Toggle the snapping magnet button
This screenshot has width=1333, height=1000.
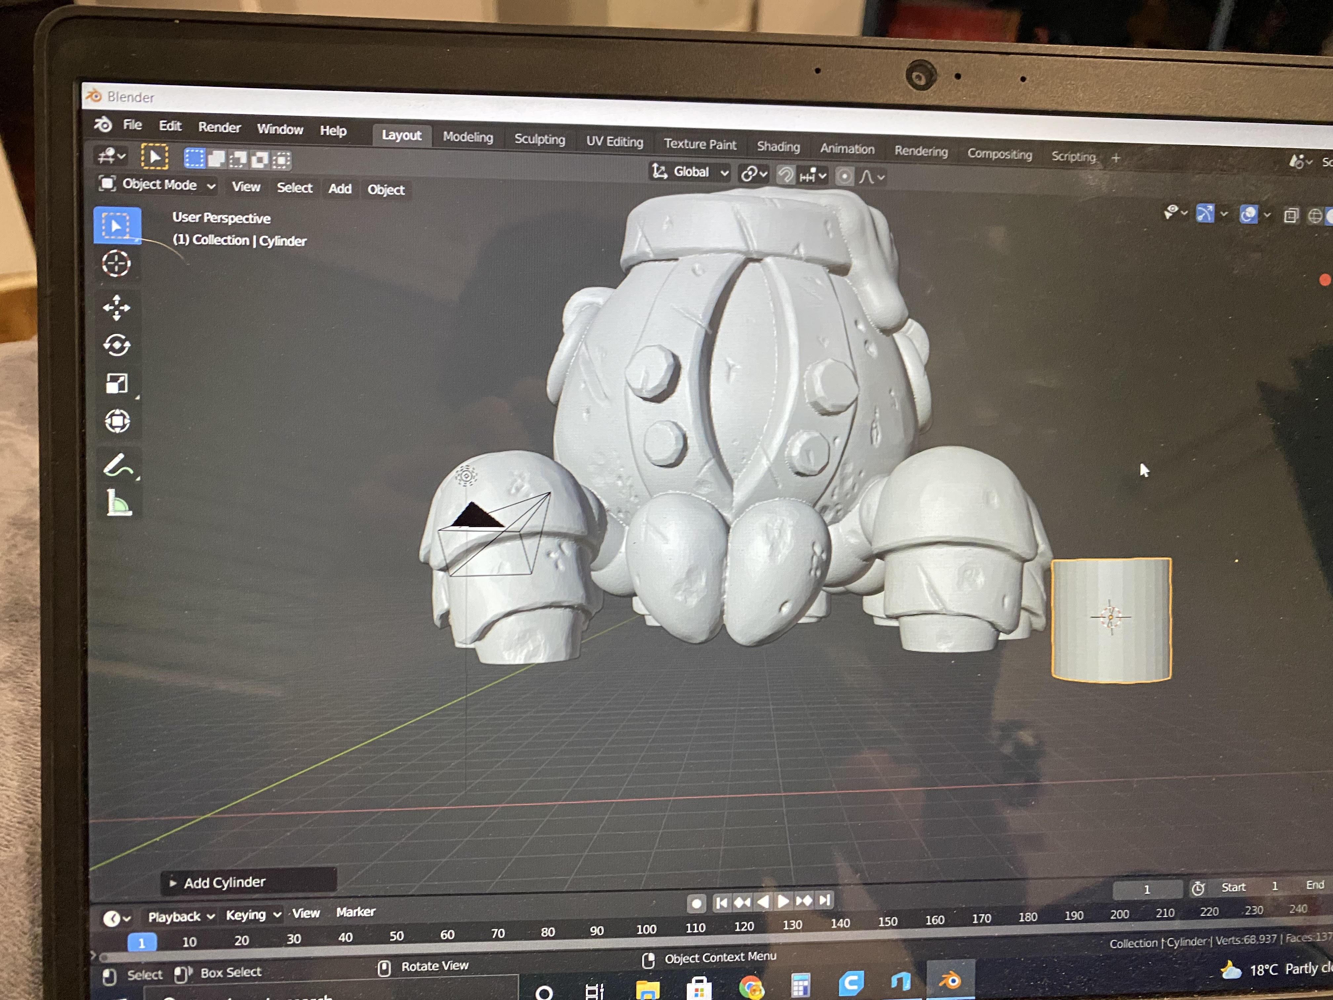785,175
